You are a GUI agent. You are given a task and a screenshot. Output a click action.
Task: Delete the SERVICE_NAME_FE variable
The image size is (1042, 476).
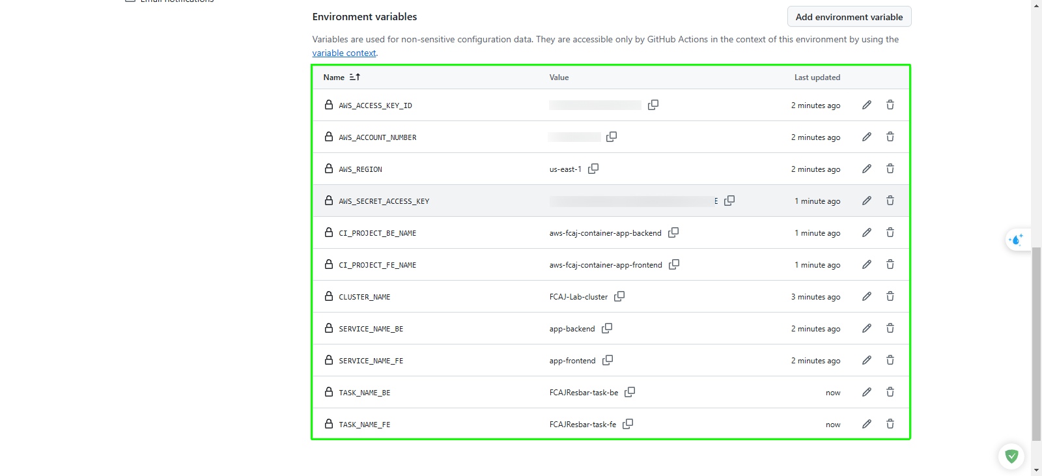[890, 360]
